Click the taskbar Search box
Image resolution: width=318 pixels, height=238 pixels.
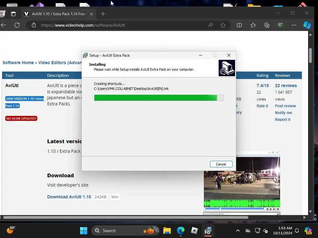(x=125, y=231)
